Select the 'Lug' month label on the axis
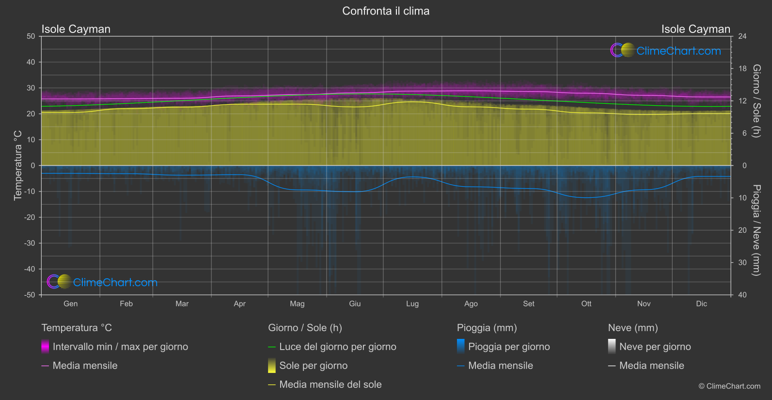772x400 pixels. 412,304
